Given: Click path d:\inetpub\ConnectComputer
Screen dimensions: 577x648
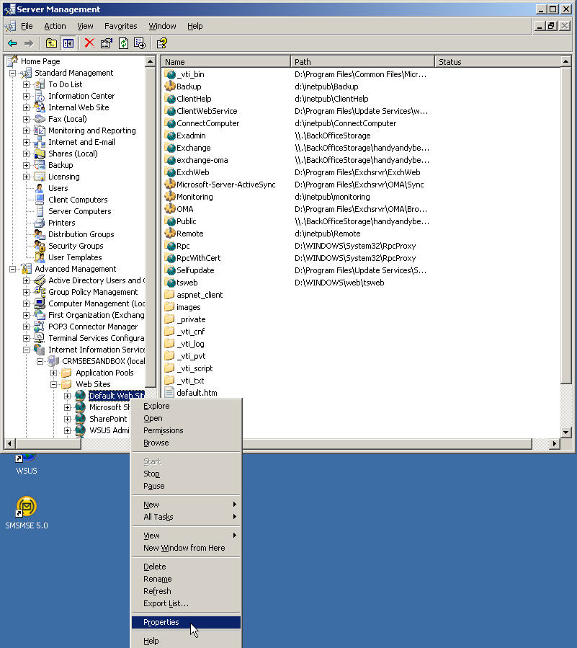Looking at the screenshot, I should pyautogui.click(x=345, y=123).
